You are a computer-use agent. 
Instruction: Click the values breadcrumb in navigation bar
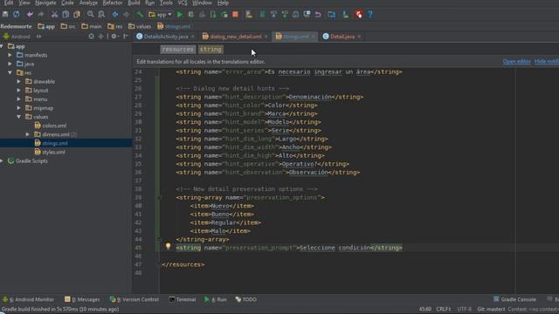tap(140, 26)
